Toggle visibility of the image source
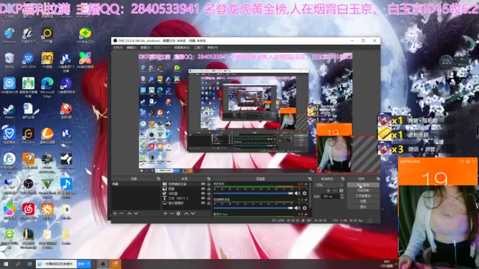The width and height of the screenshot is (479, 269). pos(203,189)
